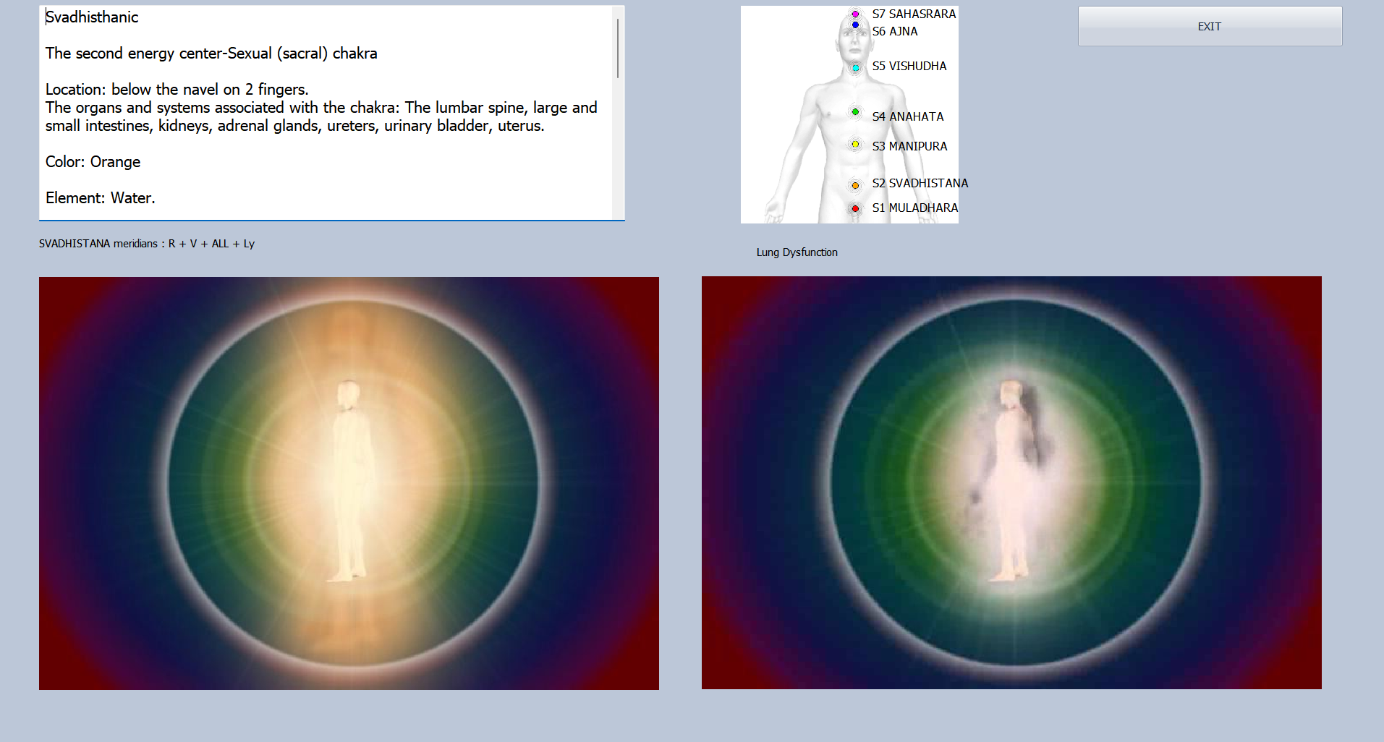
Task: Select the orange S2 Svadhistana chakra dot
Action: tap(855, 186)
